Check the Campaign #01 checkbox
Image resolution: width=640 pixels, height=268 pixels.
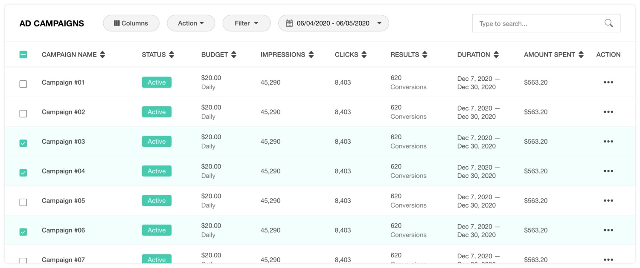[23, 84]
